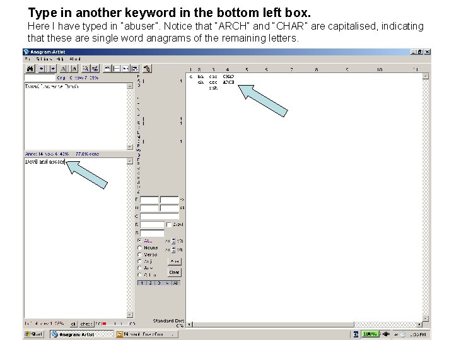
Task: Click the Clear button
Action: pyautogui.click(x=174, y=273)
